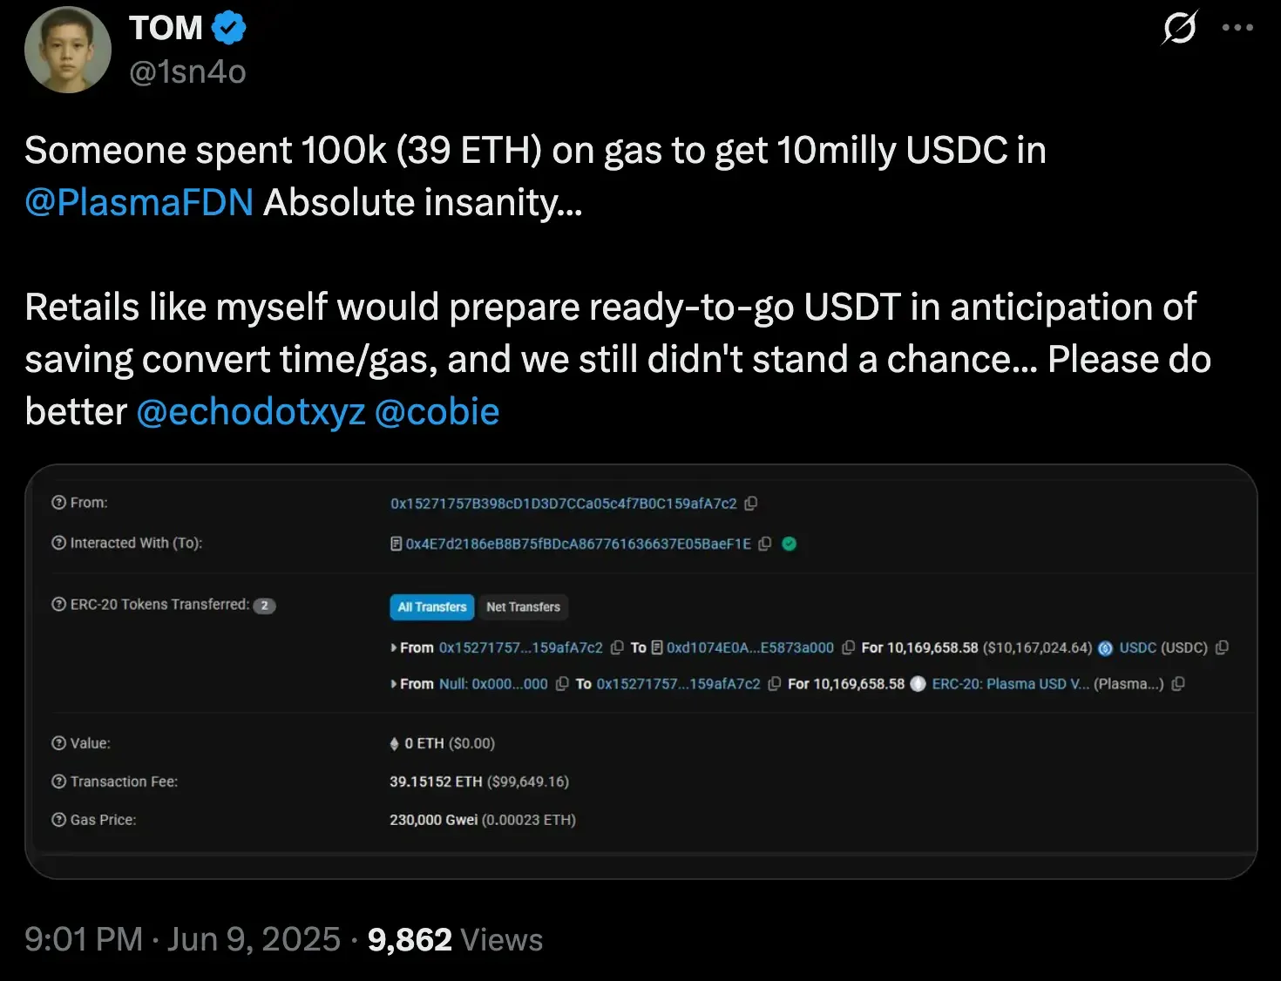Viewport: 1281px width, 981px height.
Task: Copy the From address with copy icon
Action: click(751, 504)
